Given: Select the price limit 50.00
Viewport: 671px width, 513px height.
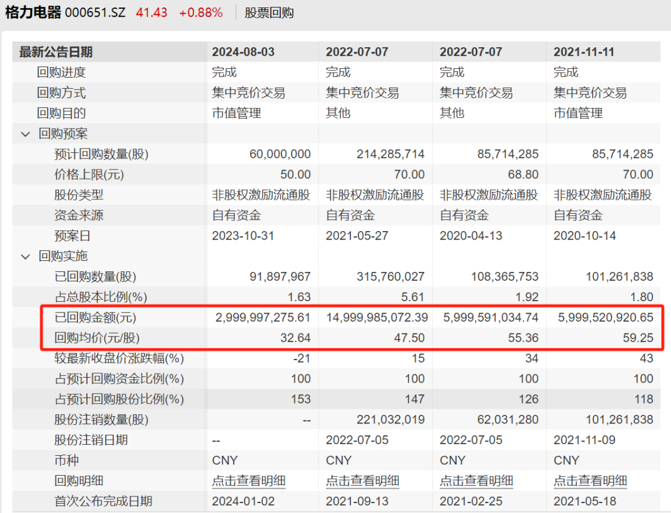Looking at the screenshot, I should [x=295, y=175].
